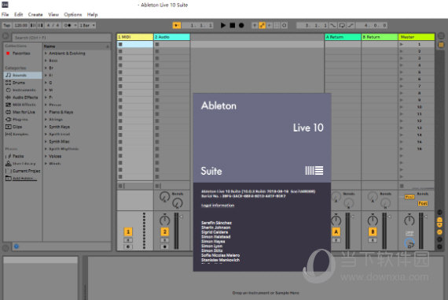
Task: Click the red Favorites collection square
Action: pos(8,54)
